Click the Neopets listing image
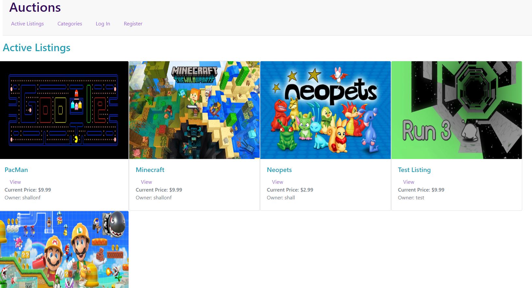The image size is (532, 288). point(326,110)
